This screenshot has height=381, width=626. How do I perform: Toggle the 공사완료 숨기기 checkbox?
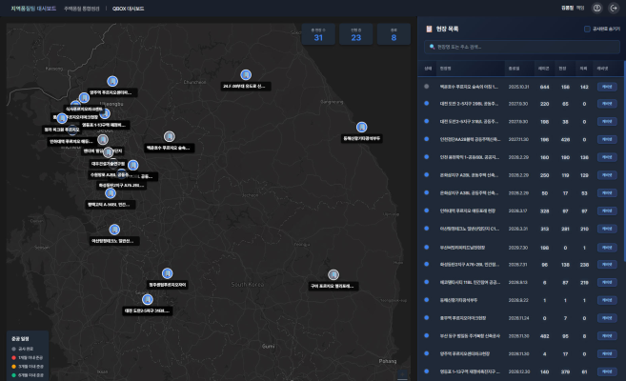click(587, 29)
